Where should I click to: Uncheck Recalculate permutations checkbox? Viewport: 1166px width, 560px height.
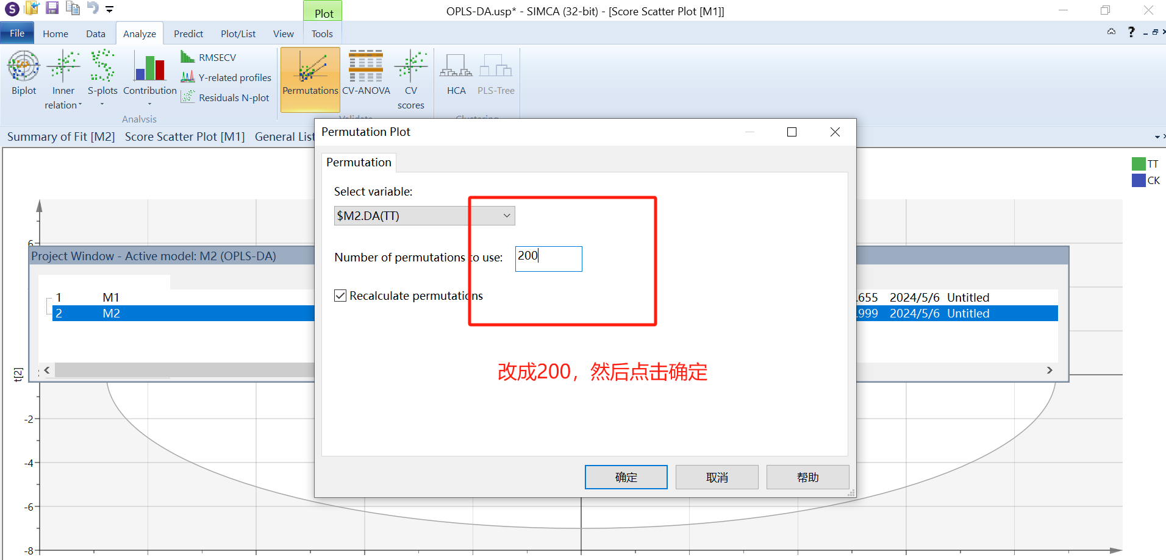point(340,296)
